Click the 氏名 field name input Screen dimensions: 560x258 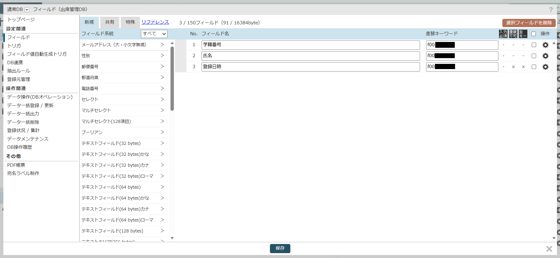[310, 56]
